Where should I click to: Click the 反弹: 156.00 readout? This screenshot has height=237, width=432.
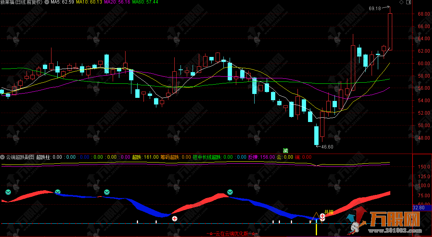point(262,157)
